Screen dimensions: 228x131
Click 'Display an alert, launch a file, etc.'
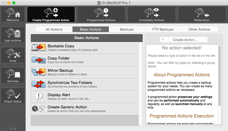point(68,99)
